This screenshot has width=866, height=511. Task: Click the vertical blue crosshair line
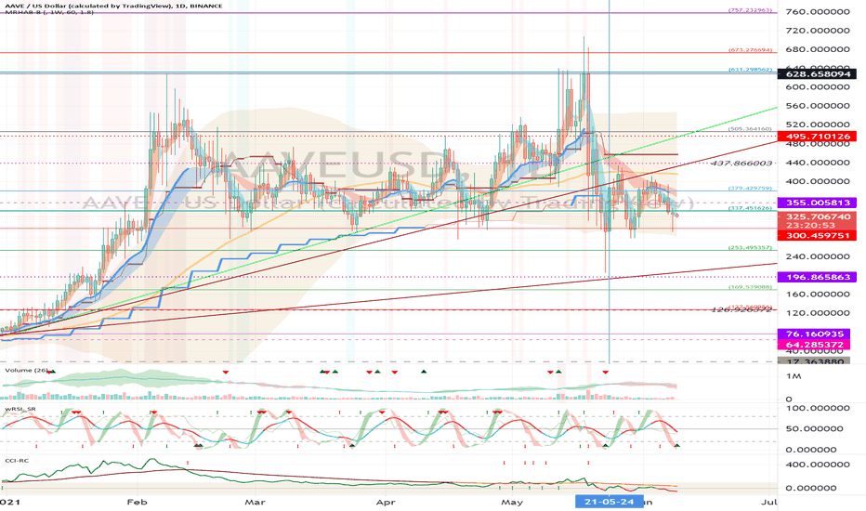(610, 182)
